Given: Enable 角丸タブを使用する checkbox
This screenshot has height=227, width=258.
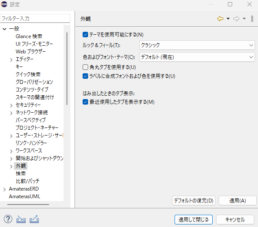Looking at the screenshot, I should 85,67.
